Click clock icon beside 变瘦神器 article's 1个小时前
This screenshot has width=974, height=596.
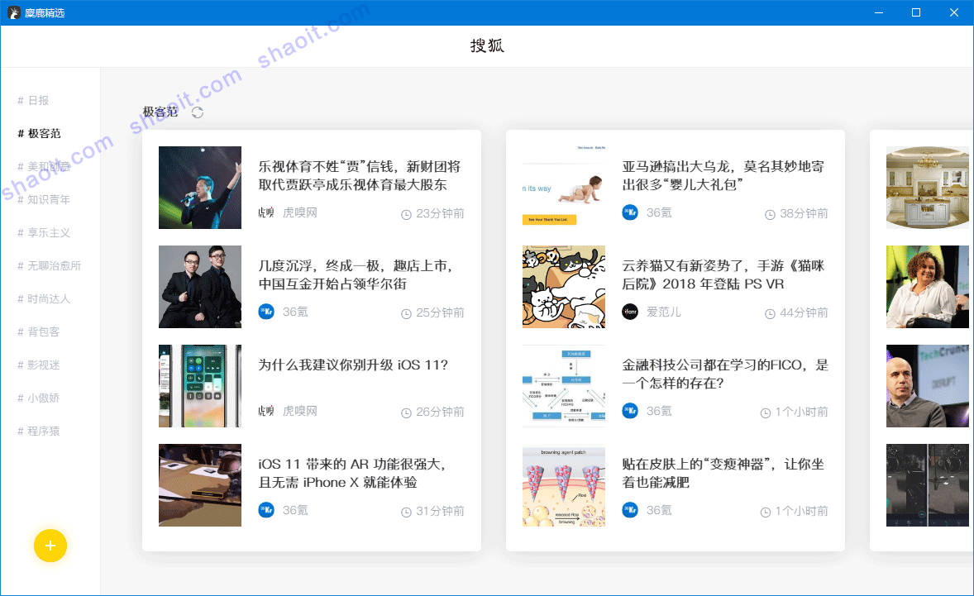click(766, 513)
